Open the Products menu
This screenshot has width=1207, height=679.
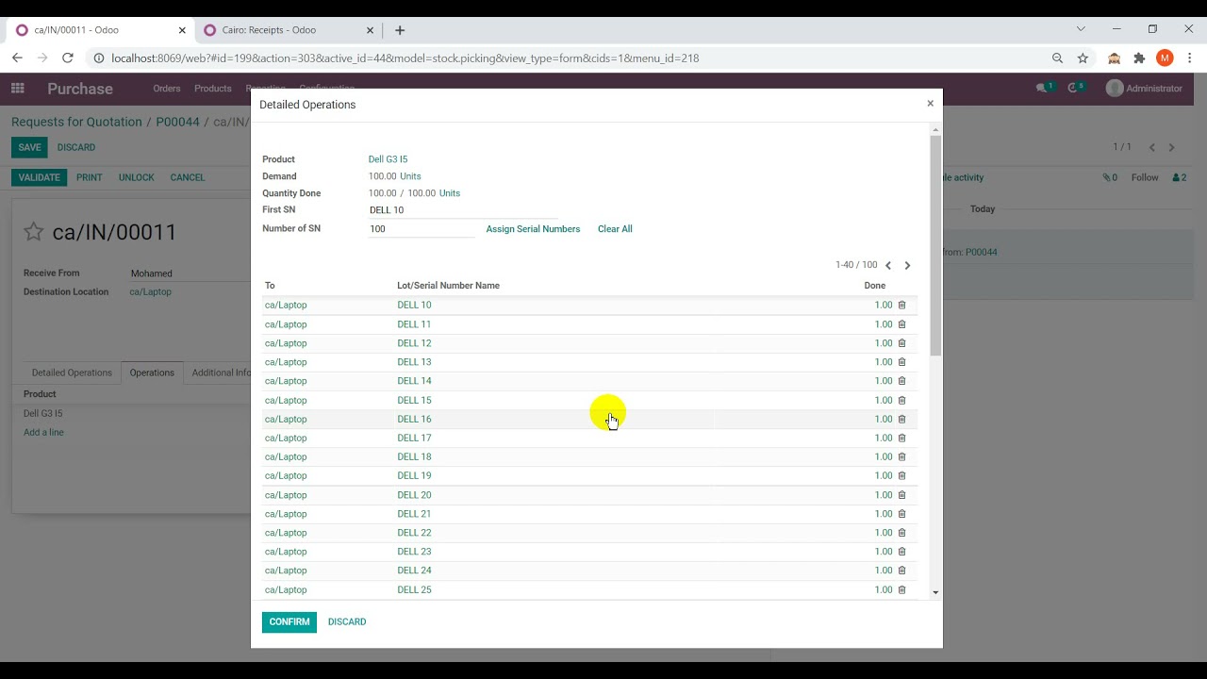pyautogui.click(x=213, y=89)
